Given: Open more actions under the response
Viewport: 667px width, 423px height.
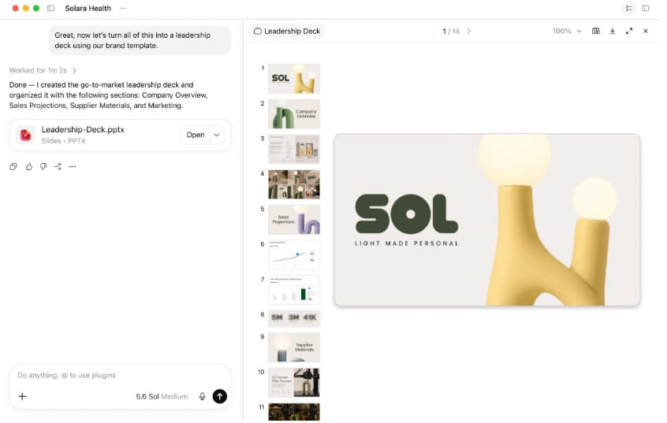Looking at the screenshot, I should click(x=73, y=168).
